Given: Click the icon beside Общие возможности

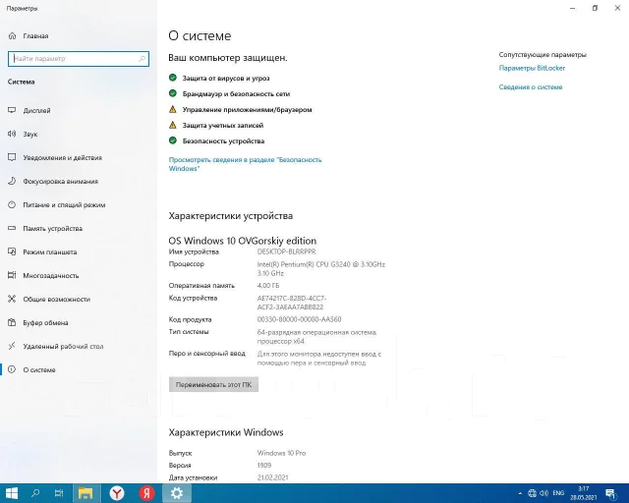Looking at the screenshot, I should (12, 299).
